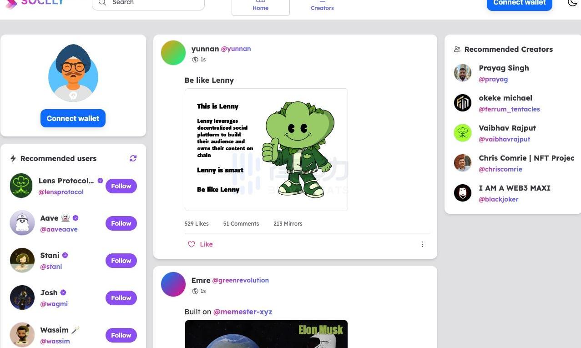Open okeke michael's avatar icon
Image resolution: width=581 pixels, height=348 pixels.
tap(463, 103)
